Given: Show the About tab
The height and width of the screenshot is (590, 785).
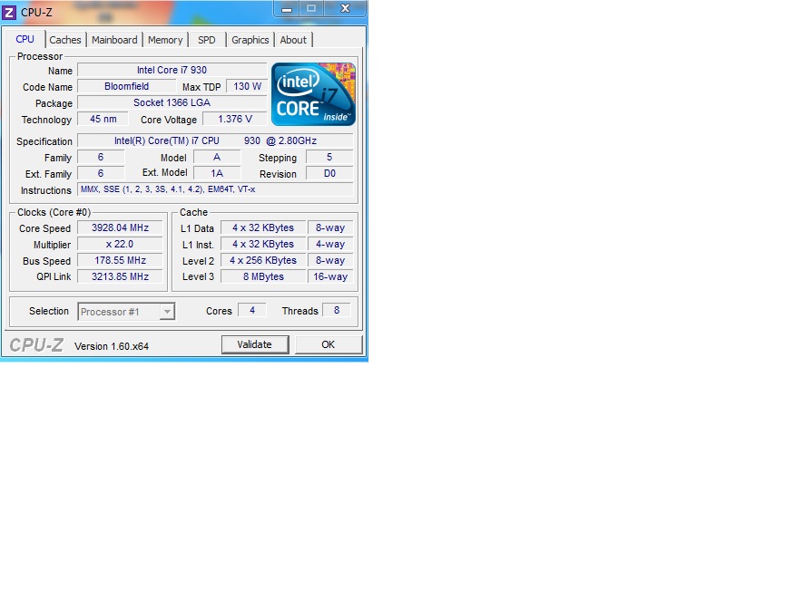Looking at the screenshot, I should coord(293,40).
